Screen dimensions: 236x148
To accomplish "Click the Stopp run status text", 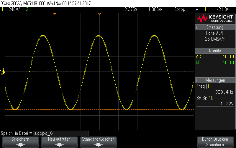I will click(x=180, y=9).
